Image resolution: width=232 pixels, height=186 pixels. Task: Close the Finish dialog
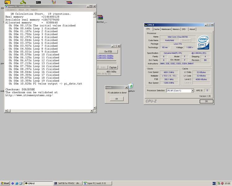pos(126,87)
